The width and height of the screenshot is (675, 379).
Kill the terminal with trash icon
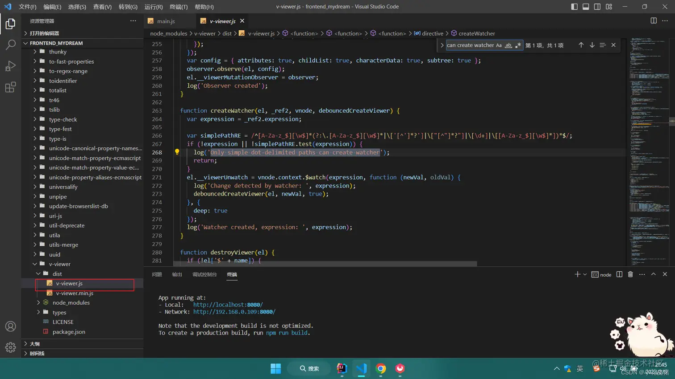coord(630,274)
